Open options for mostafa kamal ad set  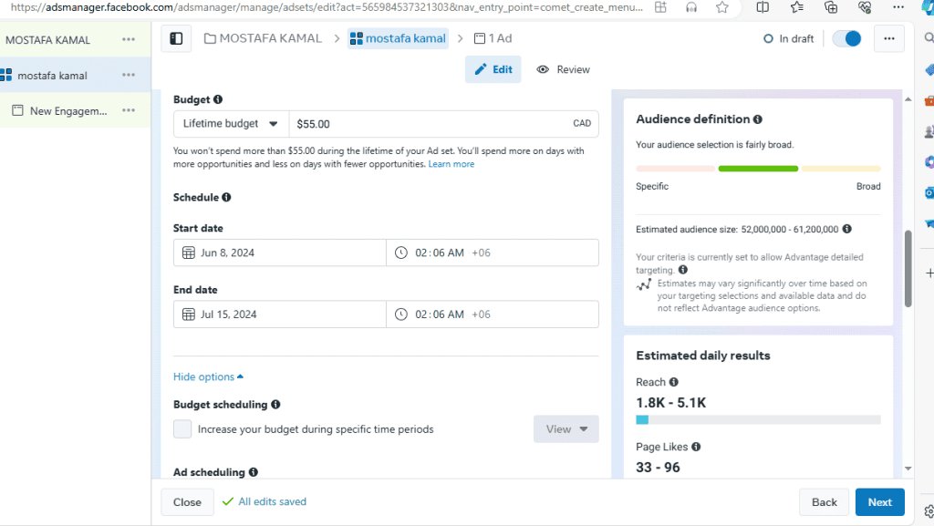click(129, 75)
